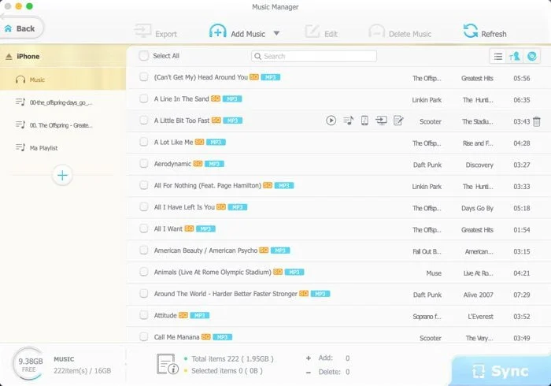
Task: Check American Beauty / American Psycho
Action: [144, 251]
